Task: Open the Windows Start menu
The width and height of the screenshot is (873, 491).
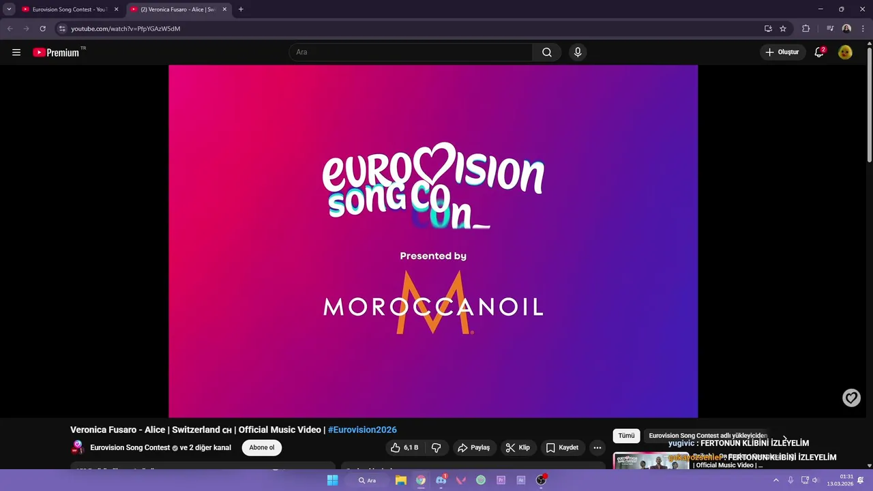Action: pos(332,480)
